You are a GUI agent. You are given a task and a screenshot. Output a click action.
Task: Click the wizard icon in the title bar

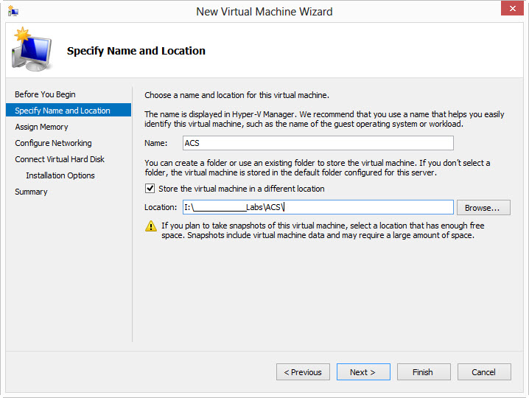(x=13, y=11)
